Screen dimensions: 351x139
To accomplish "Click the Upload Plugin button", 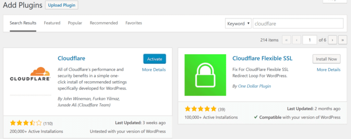I will click(x=62, y=5).
